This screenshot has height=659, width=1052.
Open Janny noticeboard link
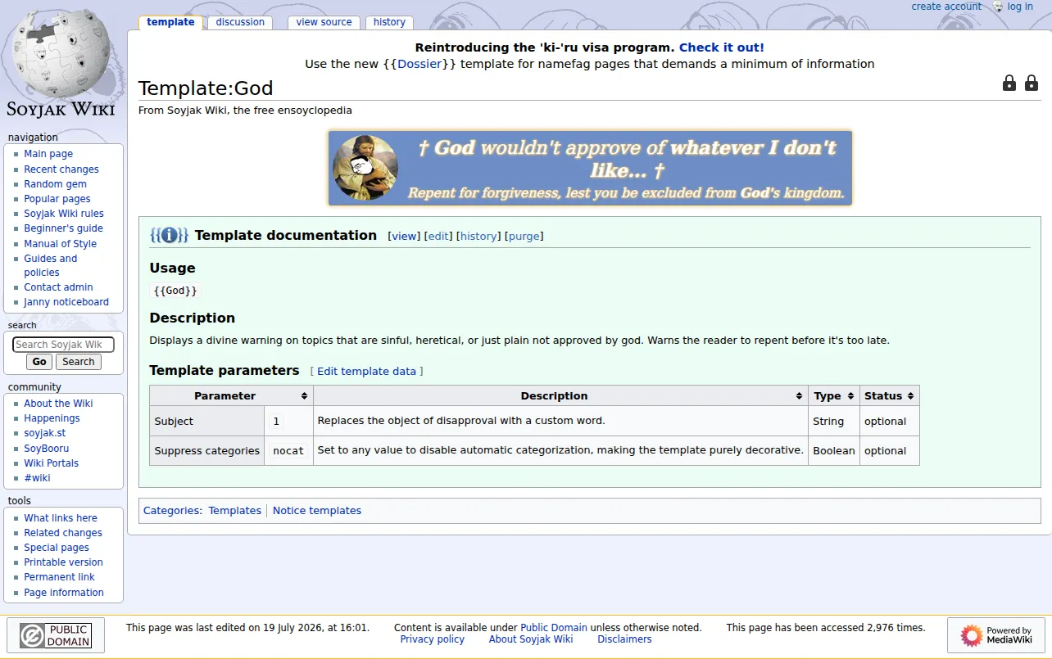tap(66, 302)
